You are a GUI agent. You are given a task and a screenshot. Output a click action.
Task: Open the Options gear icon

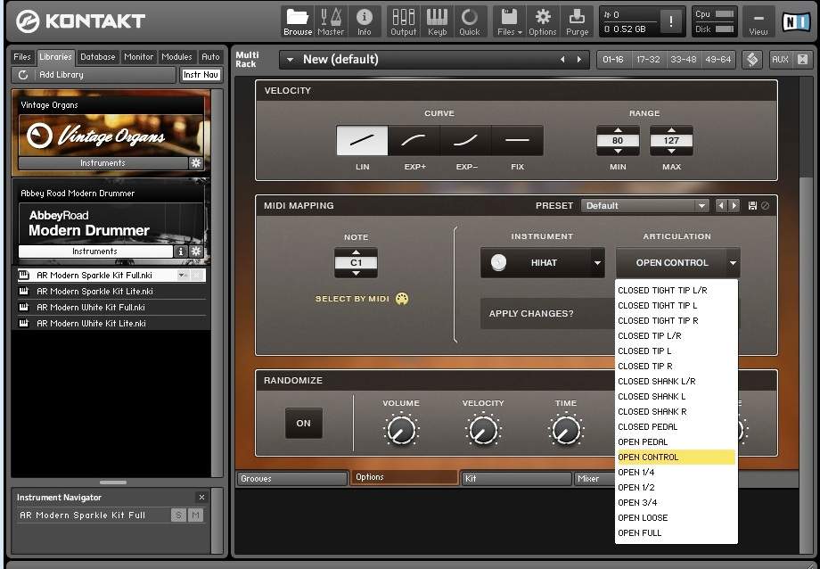click(x=543, y=22)
